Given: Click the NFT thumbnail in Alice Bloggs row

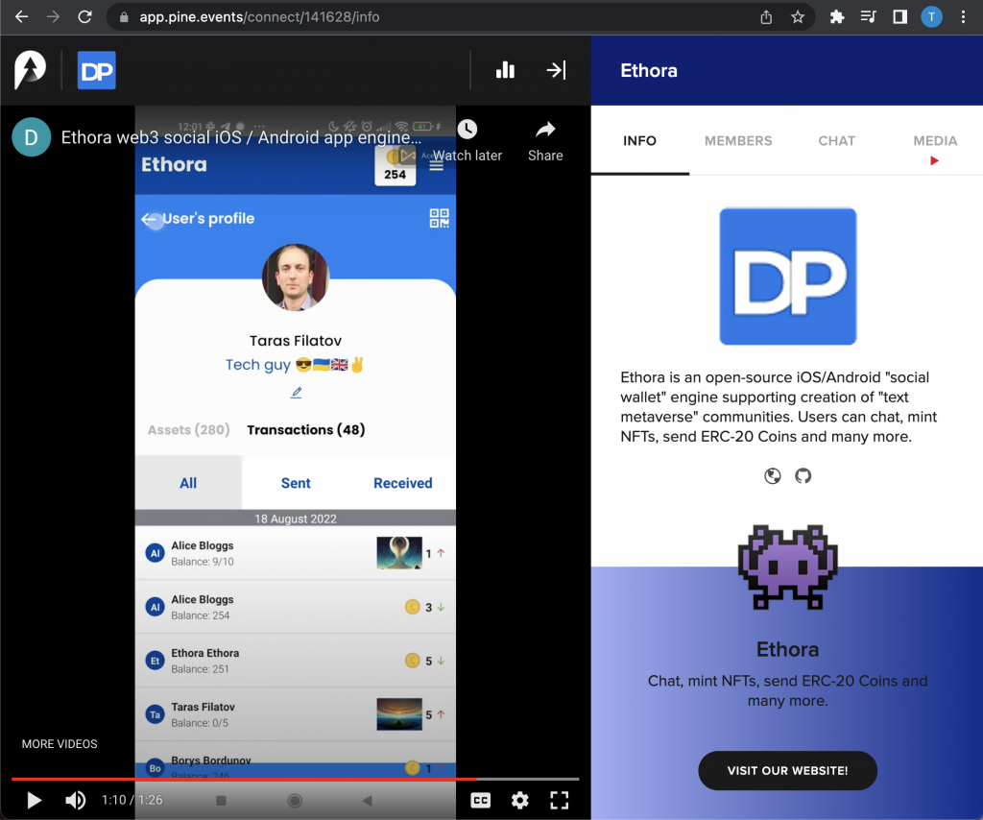Looking at the screenshot, I should (x=399, y=553).
